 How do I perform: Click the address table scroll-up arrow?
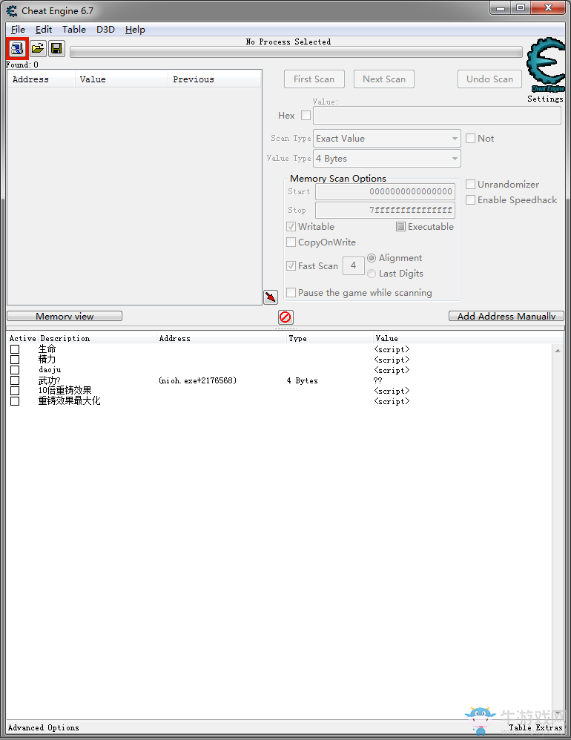558,351
